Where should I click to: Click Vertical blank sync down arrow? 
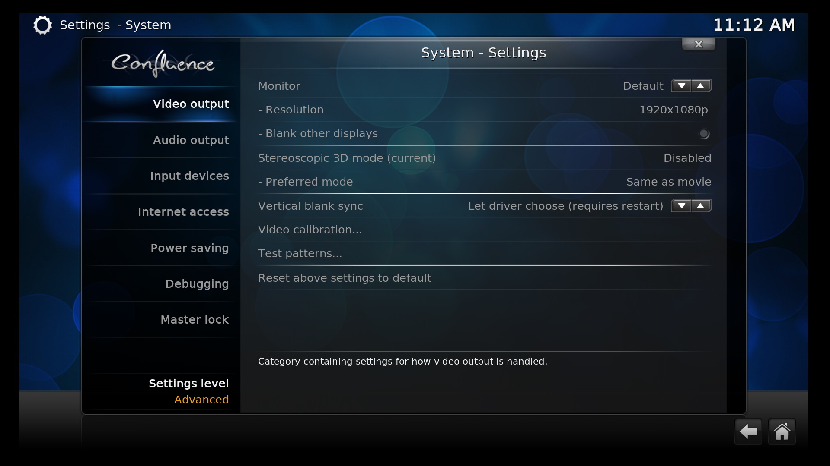pos(681,206)
